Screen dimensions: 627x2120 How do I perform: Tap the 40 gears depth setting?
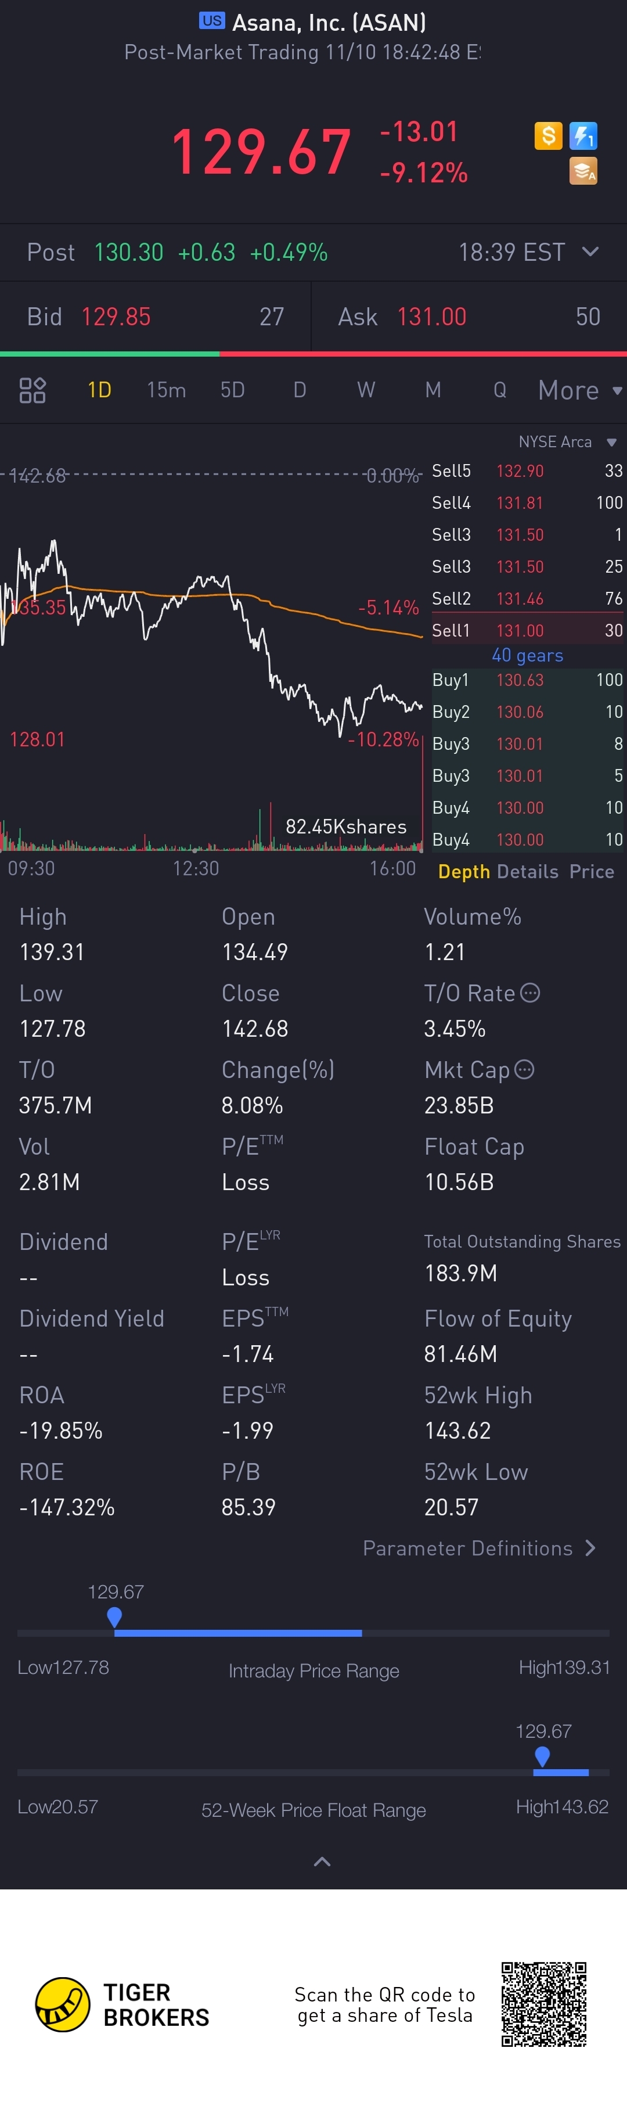[x=528, y=655]
